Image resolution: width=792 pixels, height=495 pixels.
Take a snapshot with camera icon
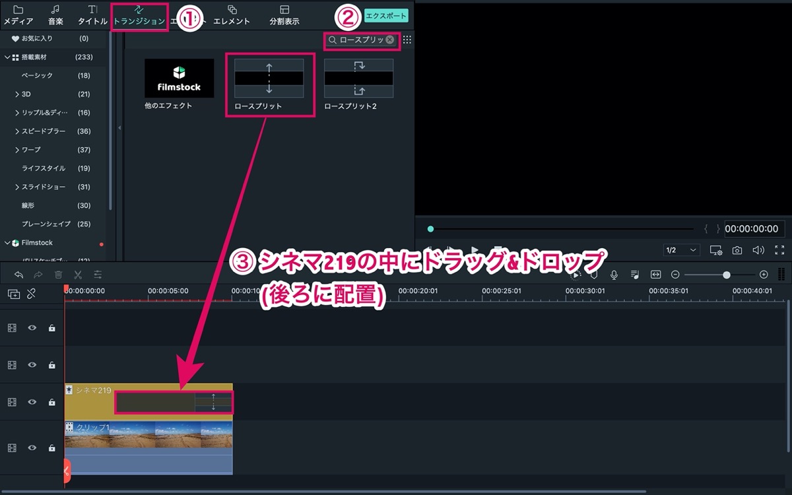point(737,250)
